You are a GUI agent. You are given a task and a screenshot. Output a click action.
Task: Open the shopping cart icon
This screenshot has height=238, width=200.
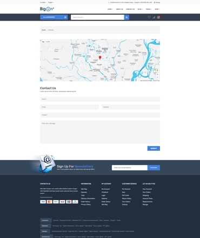pyautogui.click(x=158, y=17)
